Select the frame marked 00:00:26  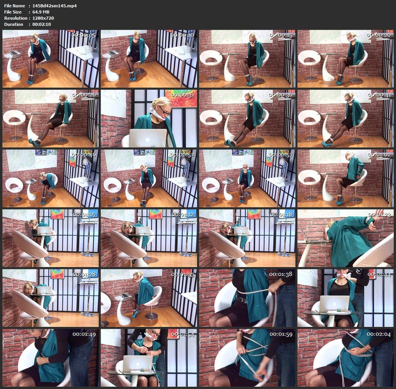click(x=51, y=119)
